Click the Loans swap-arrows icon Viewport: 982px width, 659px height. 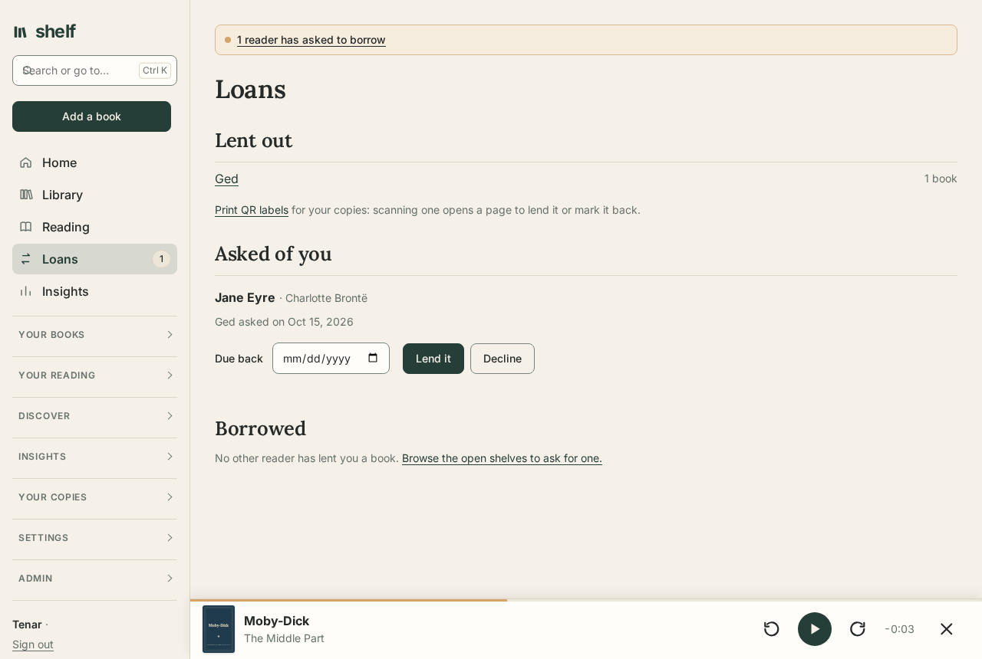[x=26, y=259]
